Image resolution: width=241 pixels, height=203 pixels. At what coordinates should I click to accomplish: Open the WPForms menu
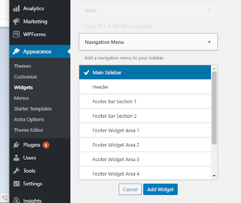coord(40,34)
